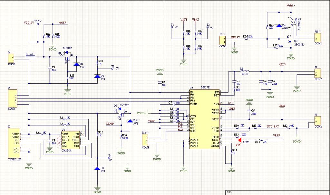Click the NTC_BAT net label
The width and height of the screenshot is (330, 195).
pos(273,126)
